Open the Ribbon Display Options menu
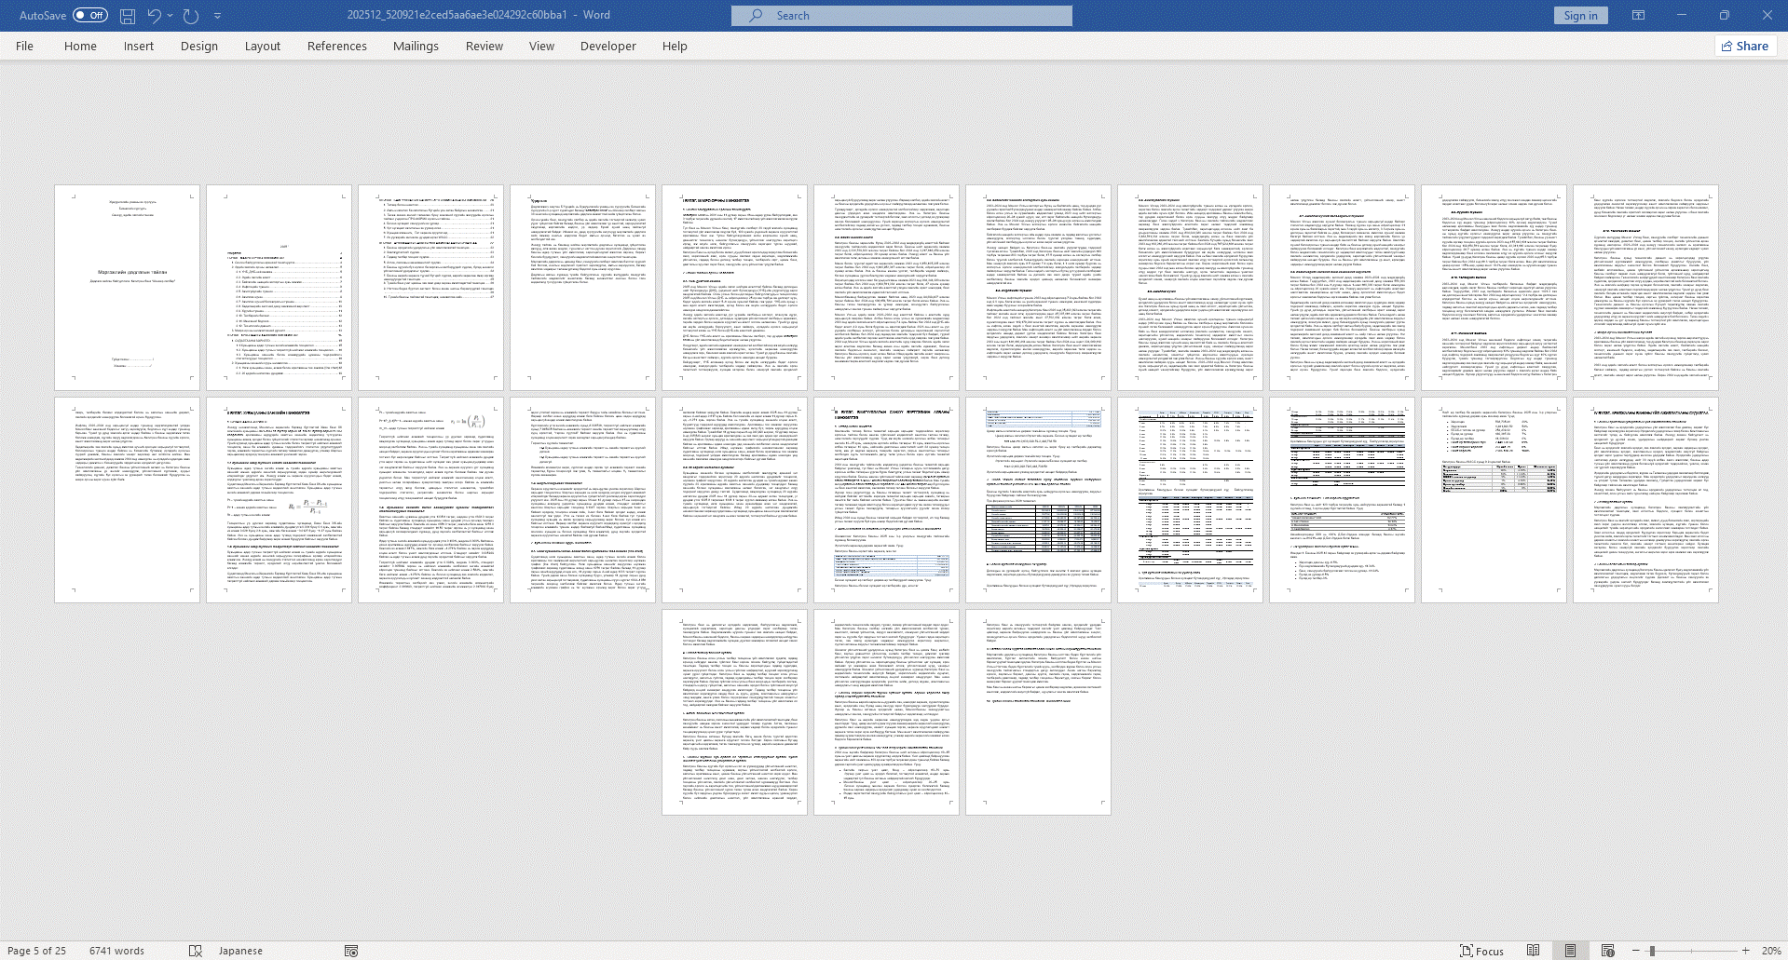Image resolution: width=1788 pixels, height=960 pixels. [1639, 16]
